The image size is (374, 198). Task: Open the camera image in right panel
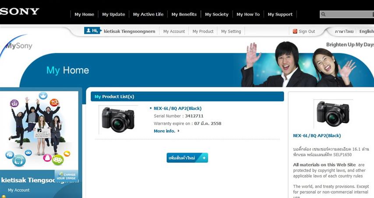click(333, 114)
